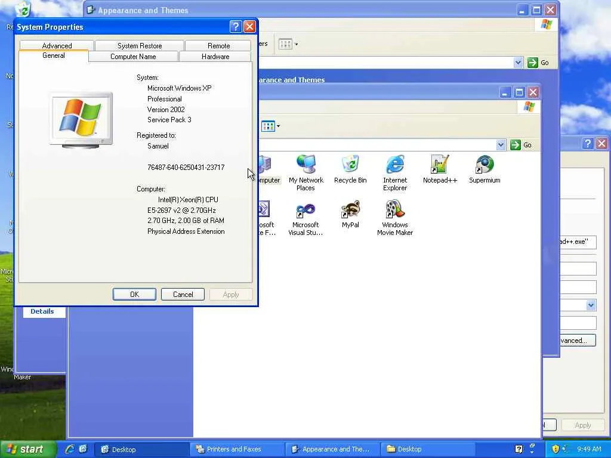Screen dimensions: 611x458
Task: Click the Show Desktop quick launch icon
Action: click(x=83, y=449)
